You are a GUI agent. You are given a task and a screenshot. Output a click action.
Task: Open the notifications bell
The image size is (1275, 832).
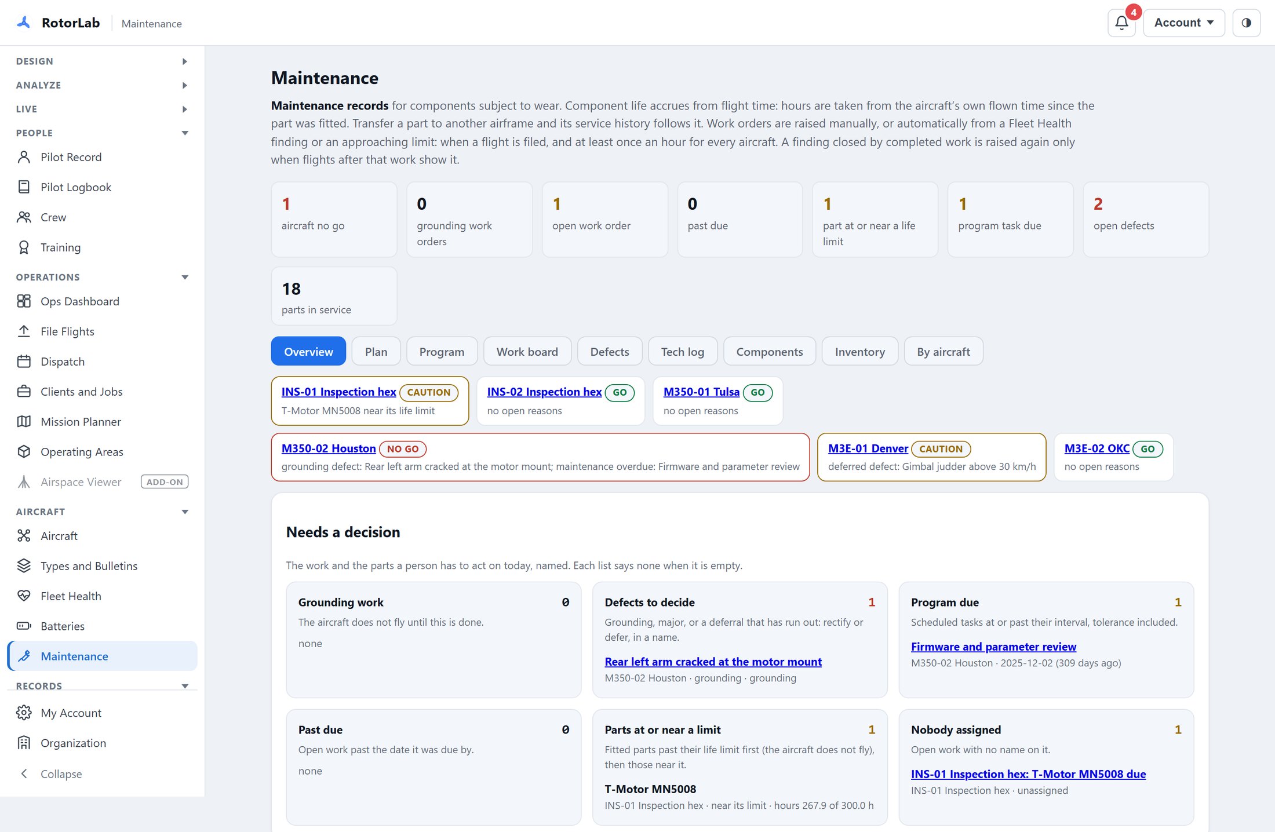click(x=1121, y=23)
